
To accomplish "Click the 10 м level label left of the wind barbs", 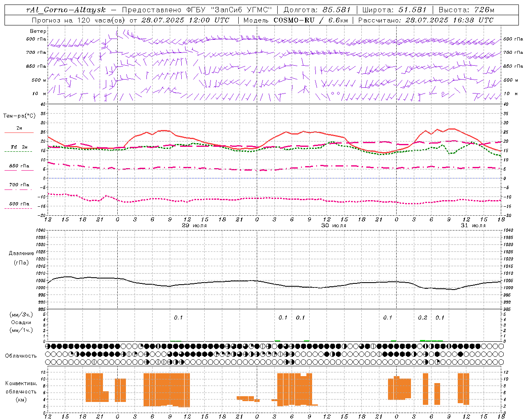I will click(39, 94).
